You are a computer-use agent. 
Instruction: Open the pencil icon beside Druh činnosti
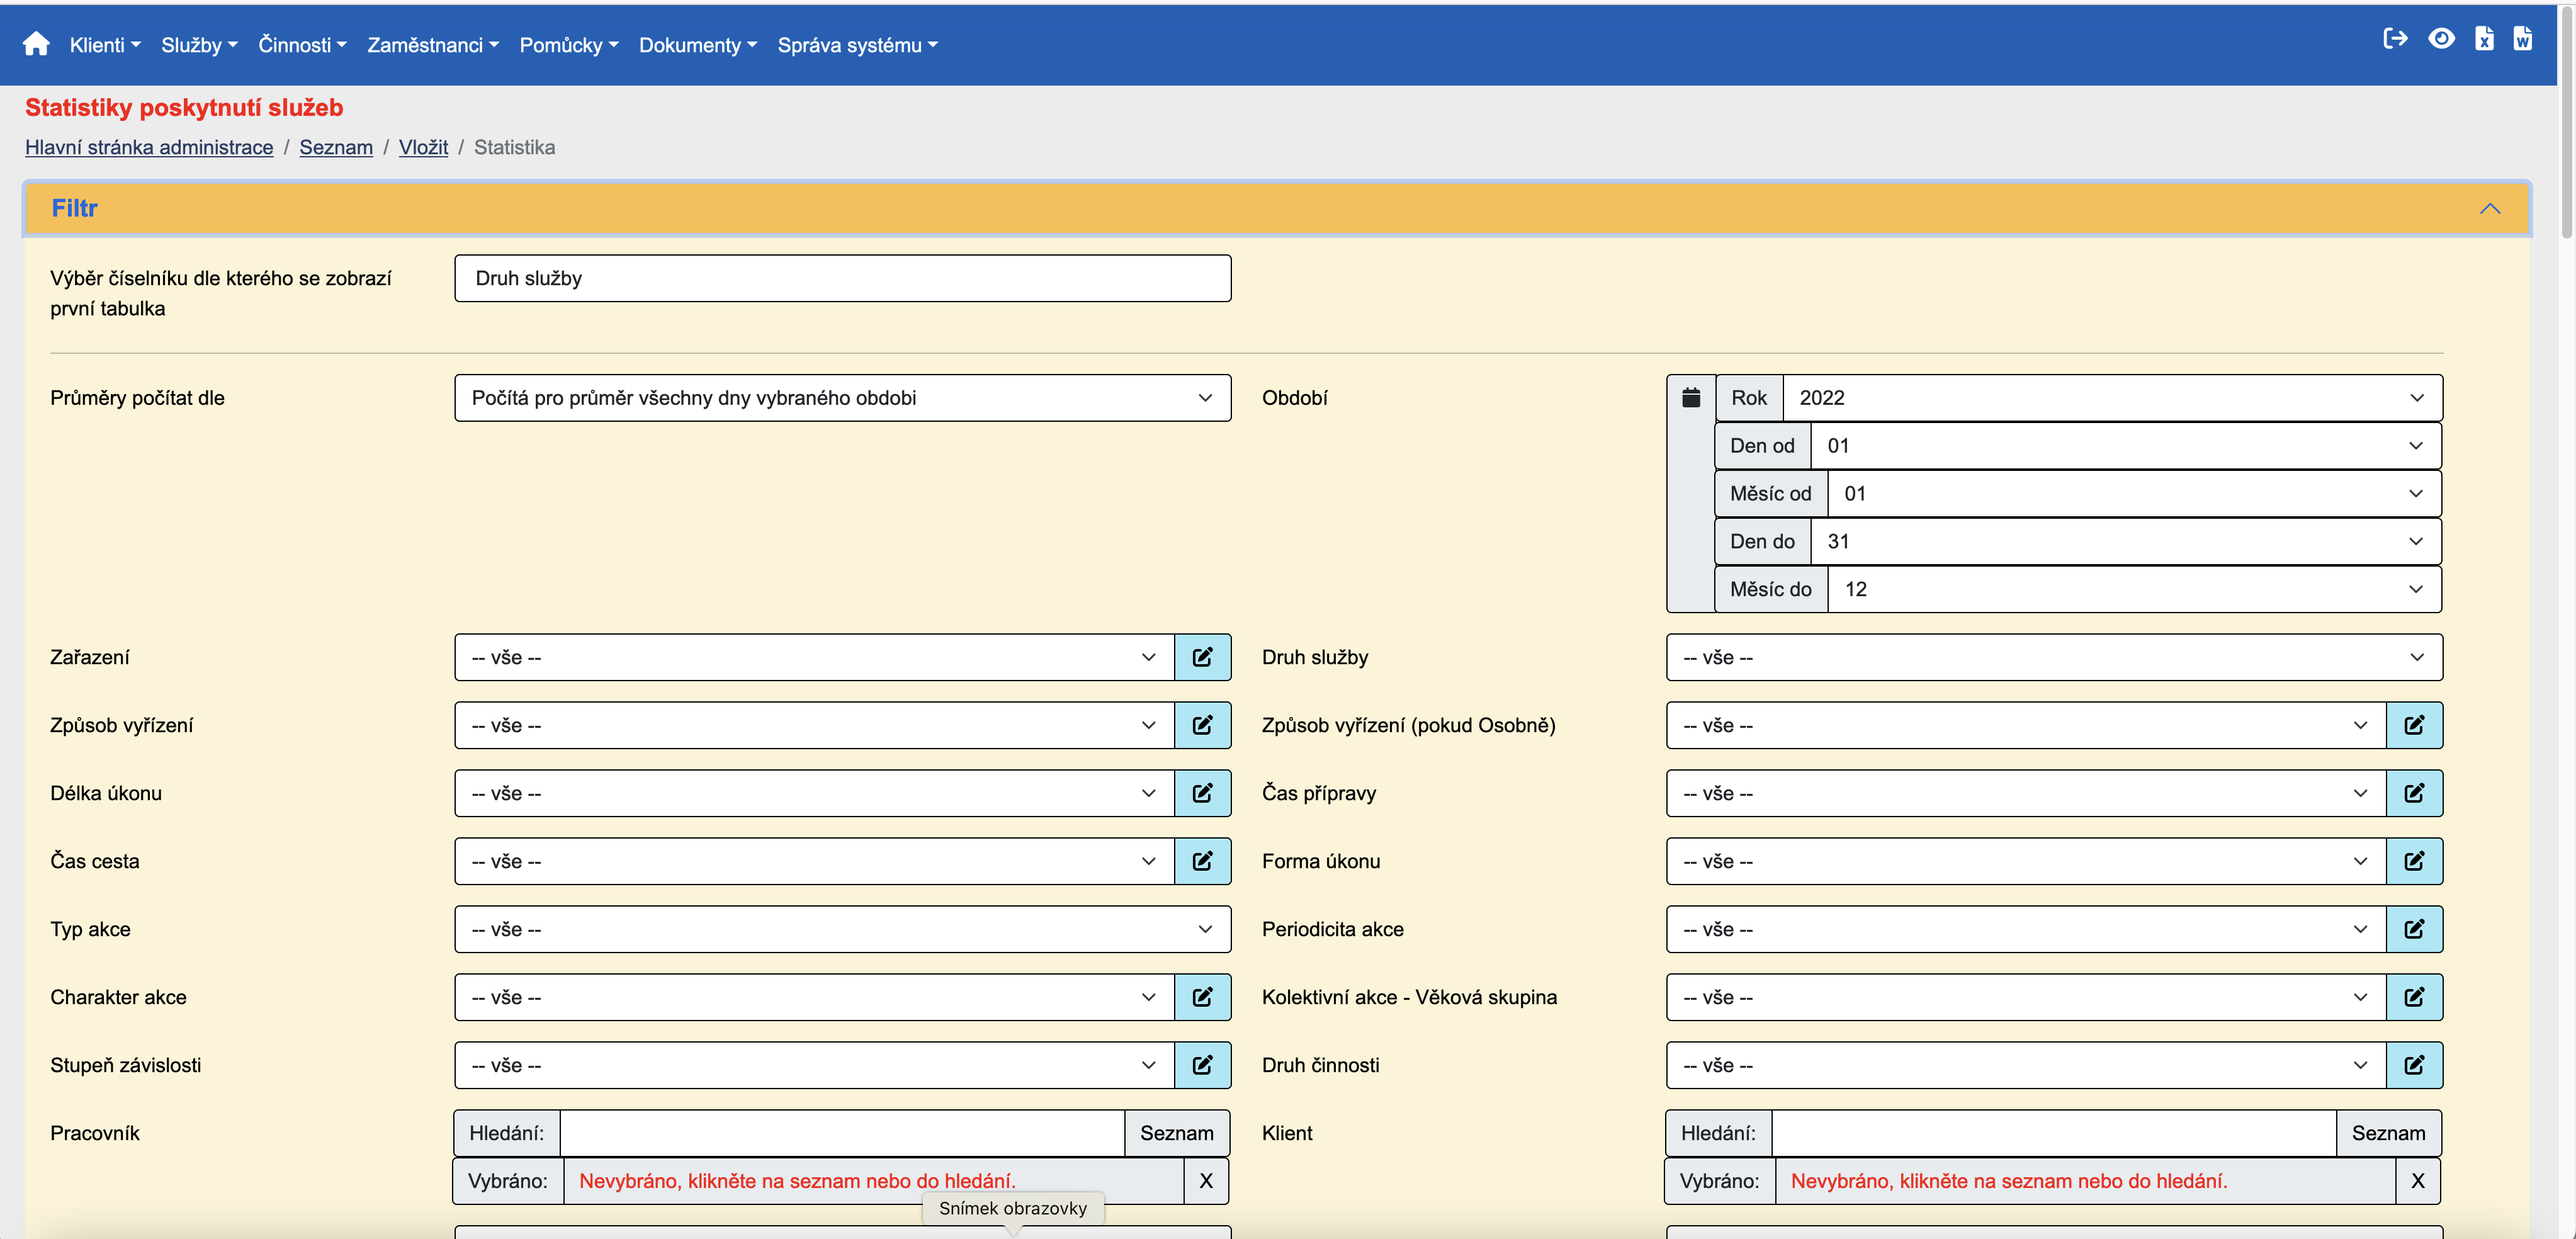pos(2413,1065)
